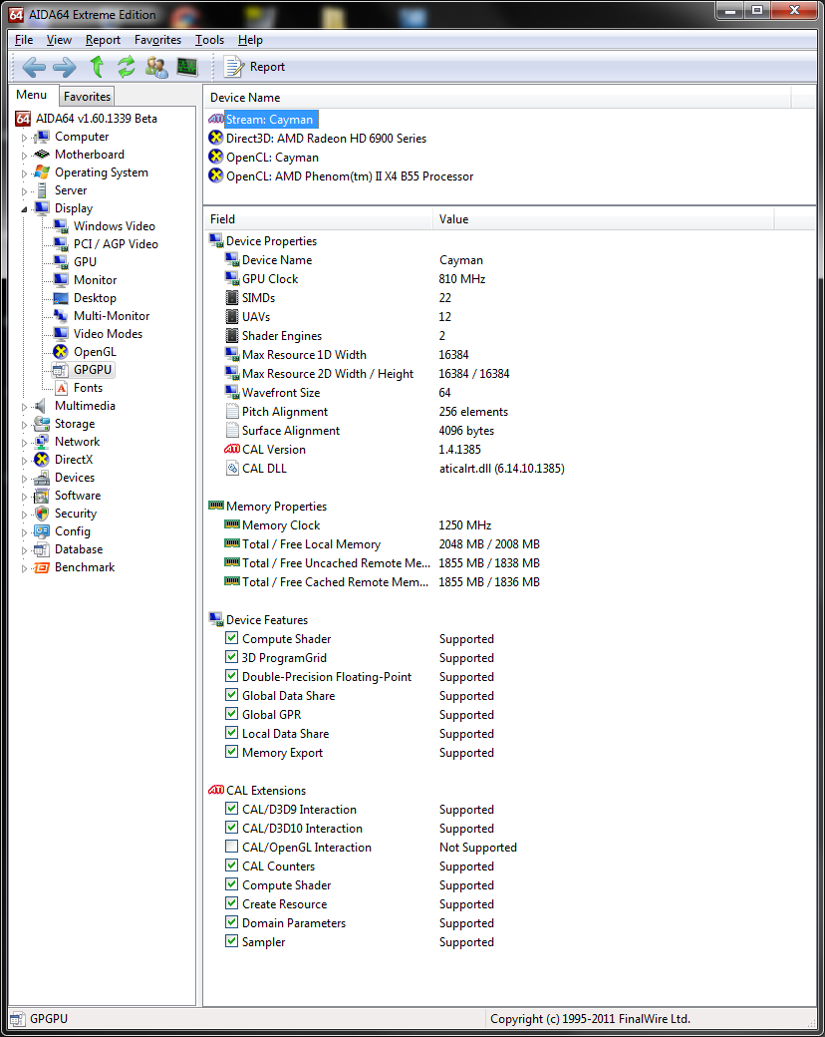Open the Help menu
The image size is (825, 1037).
point(250,40)
